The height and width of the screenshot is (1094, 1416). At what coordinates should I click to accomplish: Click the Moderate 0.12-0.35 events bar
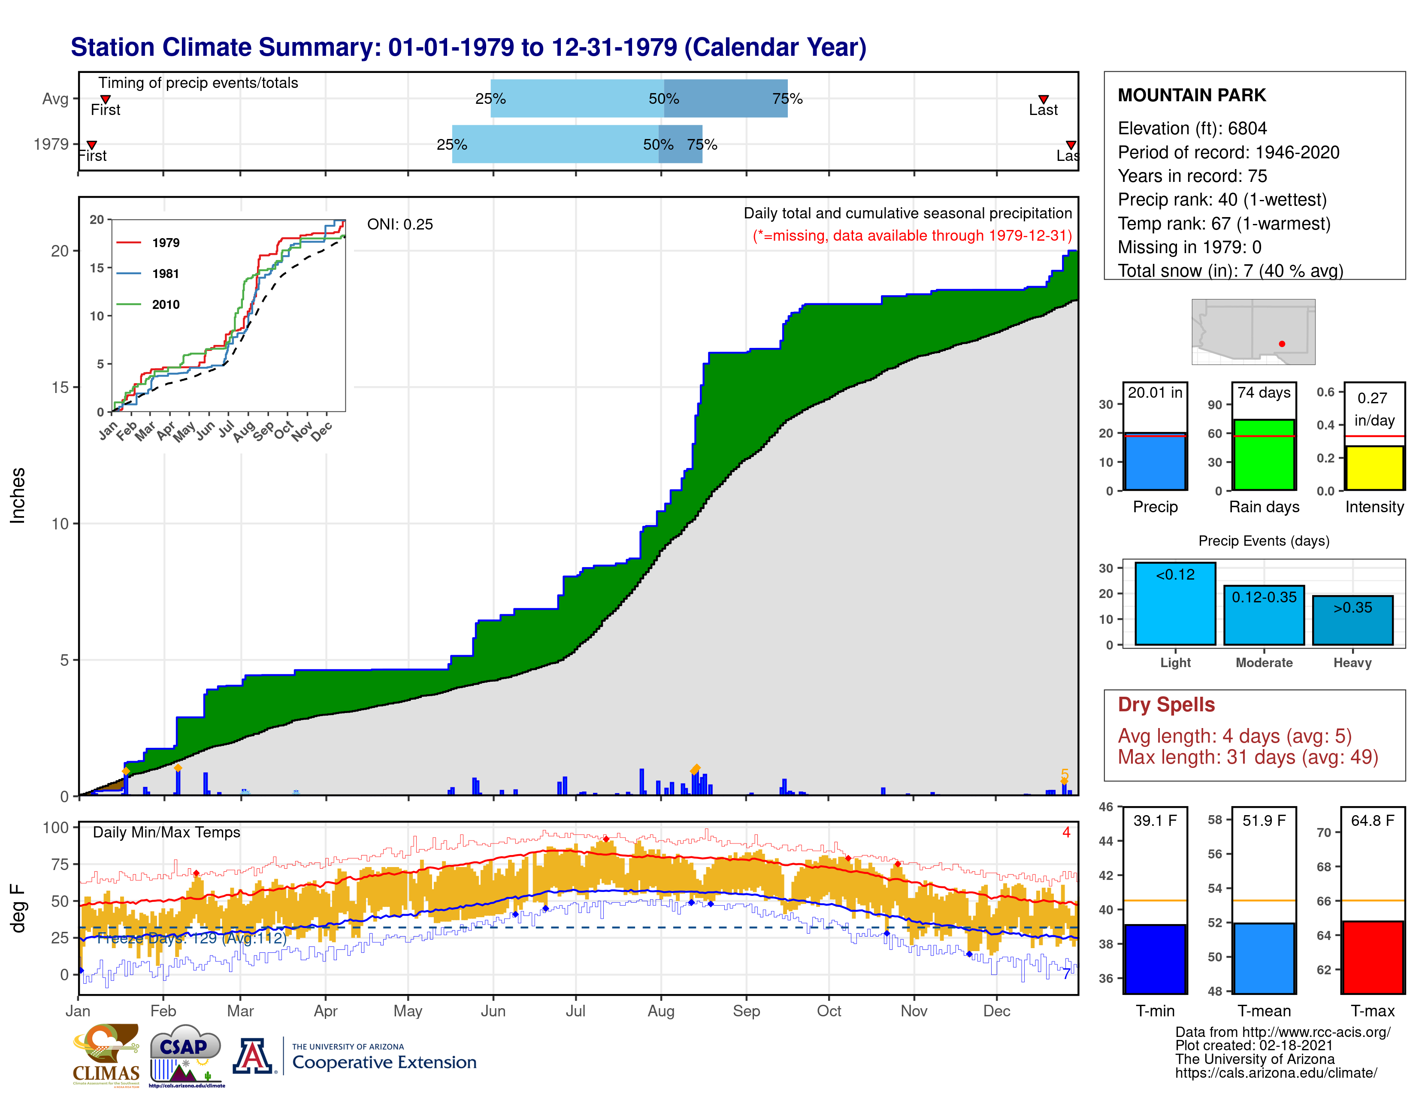[1264, 615]
